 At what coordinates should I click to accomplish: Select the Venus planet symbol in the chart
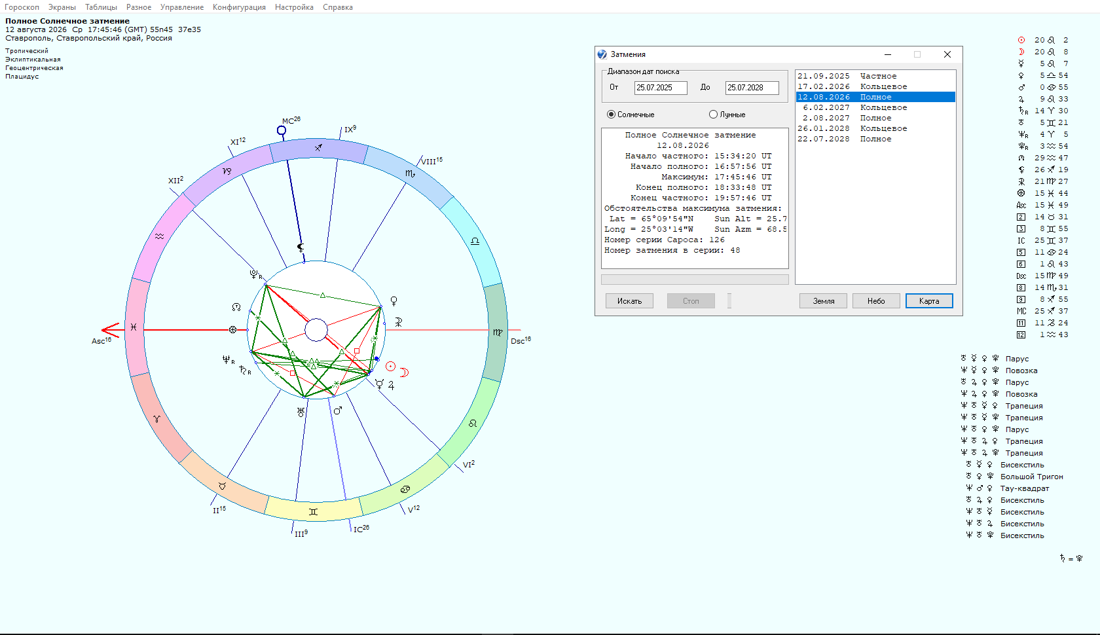point(394,300)
